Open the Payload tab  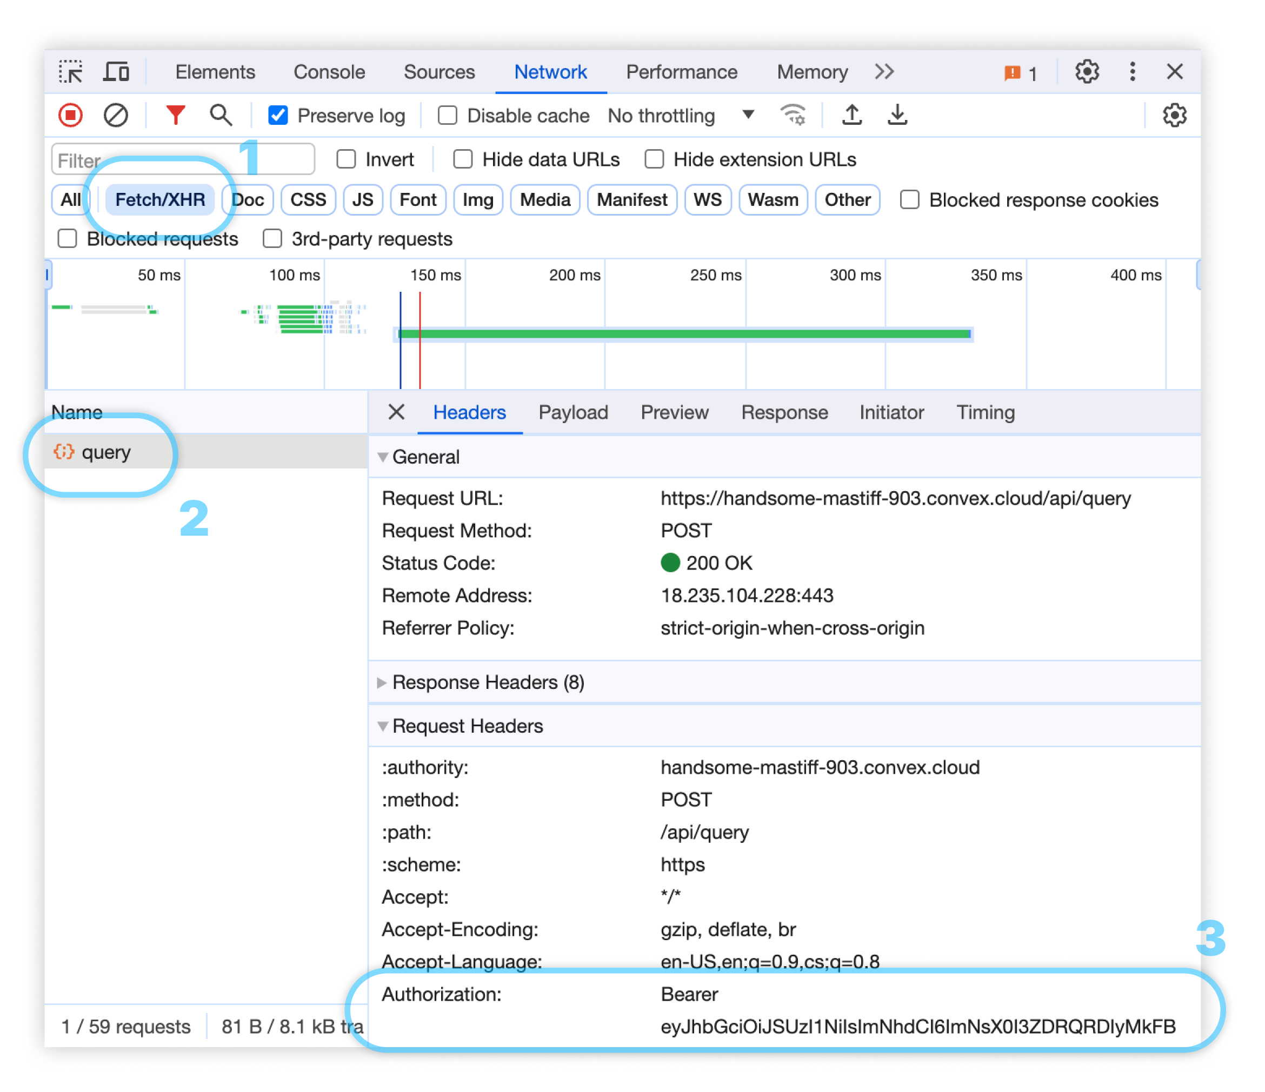pyautogui.click(x=572, y=412)
